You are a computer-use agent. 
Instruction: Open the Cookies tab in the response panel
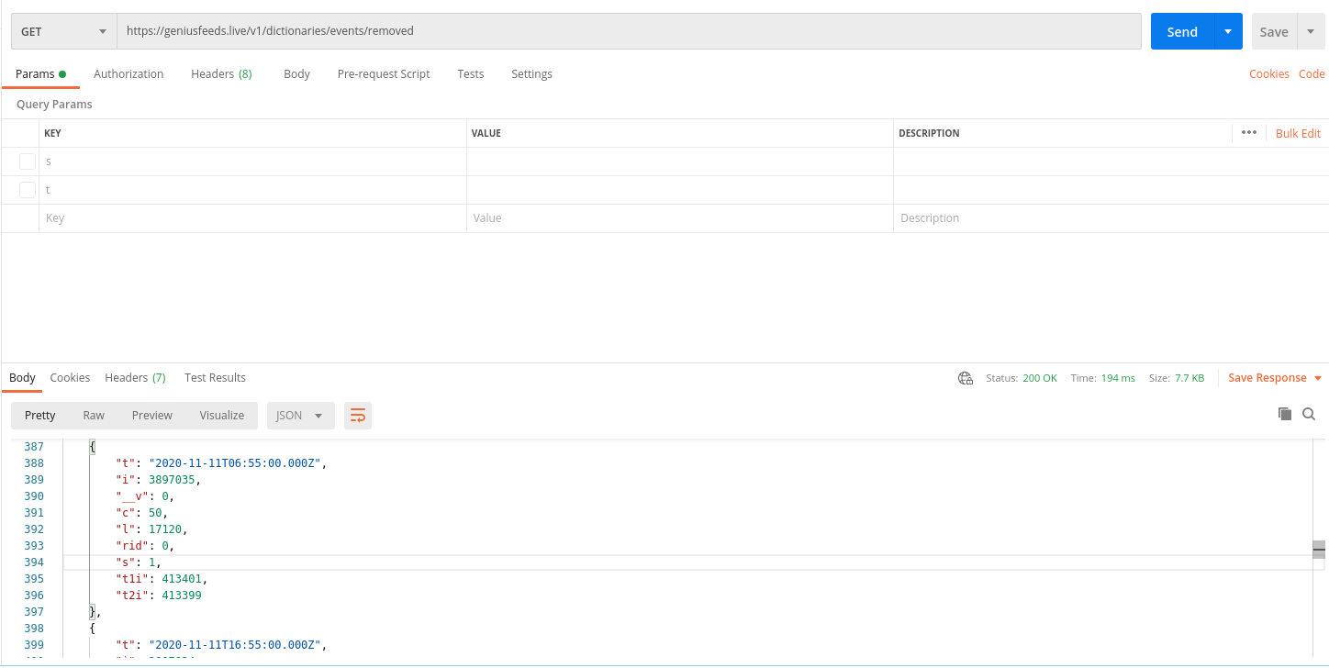pos(70,377)
